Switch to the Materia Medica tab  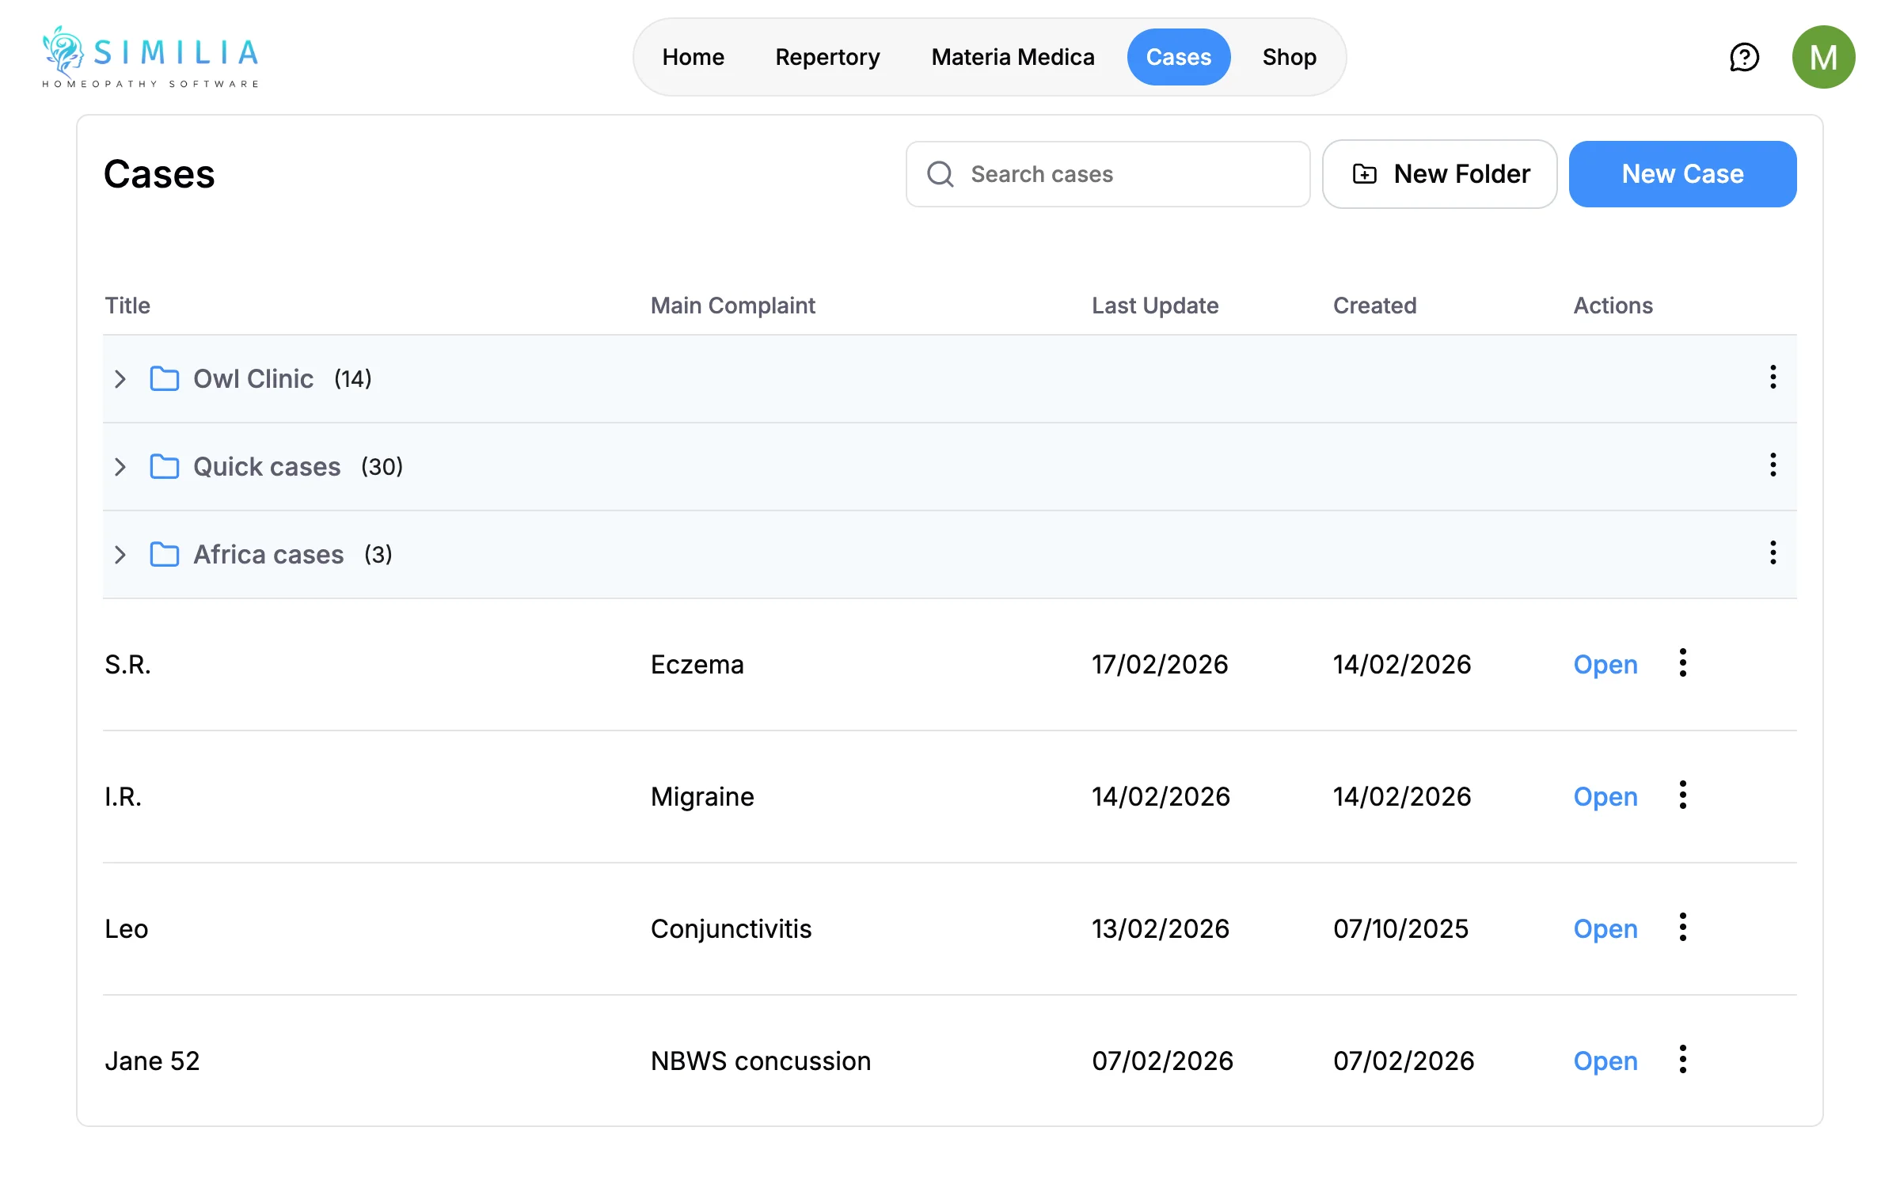[x=1013, y=57]
